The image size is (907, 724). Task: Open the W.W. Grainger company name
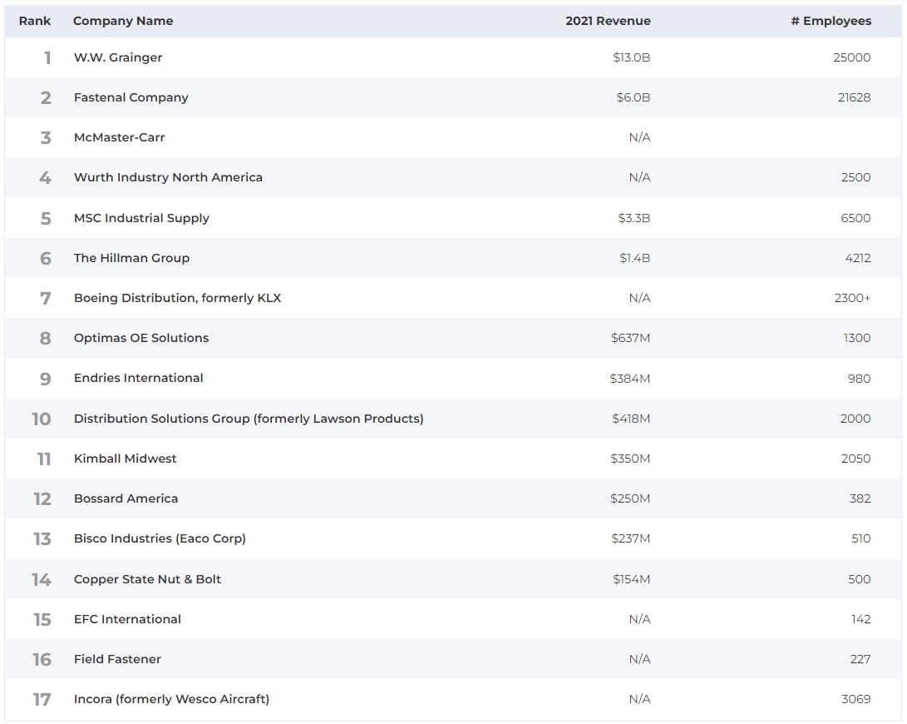tap(118, 57)
